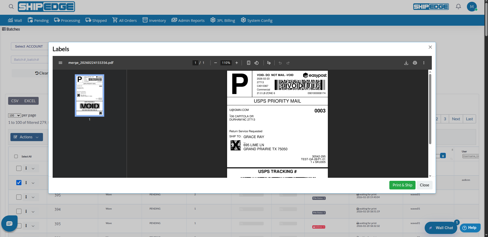Screen dimensions: 488x237
Task: Open the search magnifier
Action: (11, 7)
